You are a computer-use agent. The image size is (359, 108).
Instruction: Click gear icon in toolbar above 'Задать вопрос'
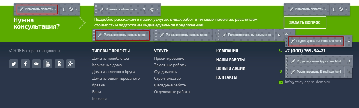coord(341,9)
